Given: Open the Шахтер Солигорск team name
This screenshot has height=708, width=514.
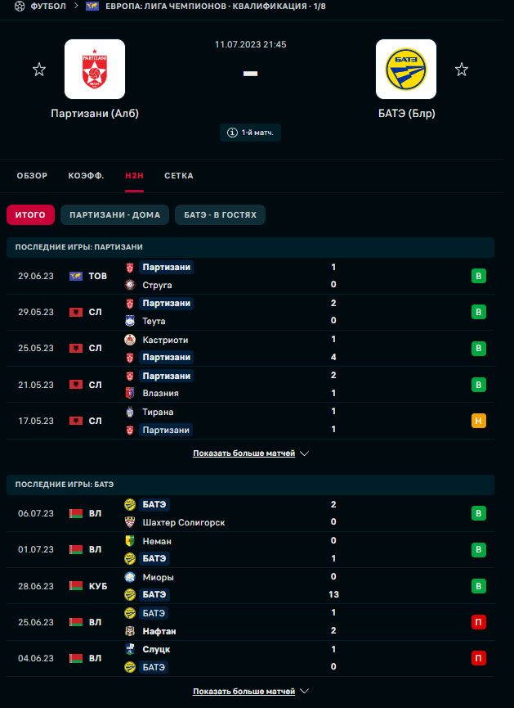Looking at the screenshot, I should [184, 522].
